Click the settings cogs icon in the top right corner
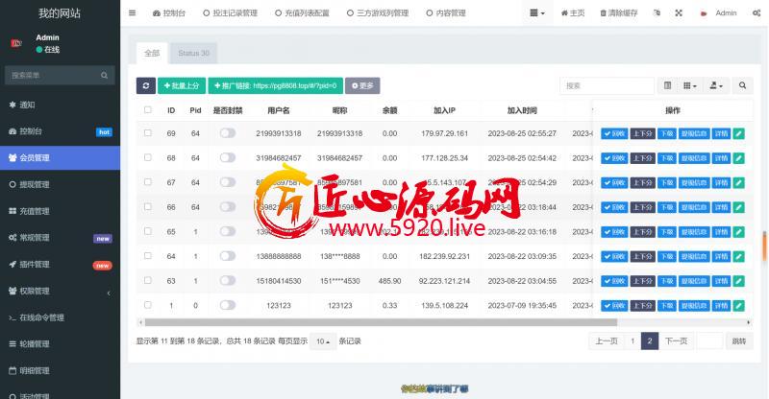 click(x=757, y=13)
